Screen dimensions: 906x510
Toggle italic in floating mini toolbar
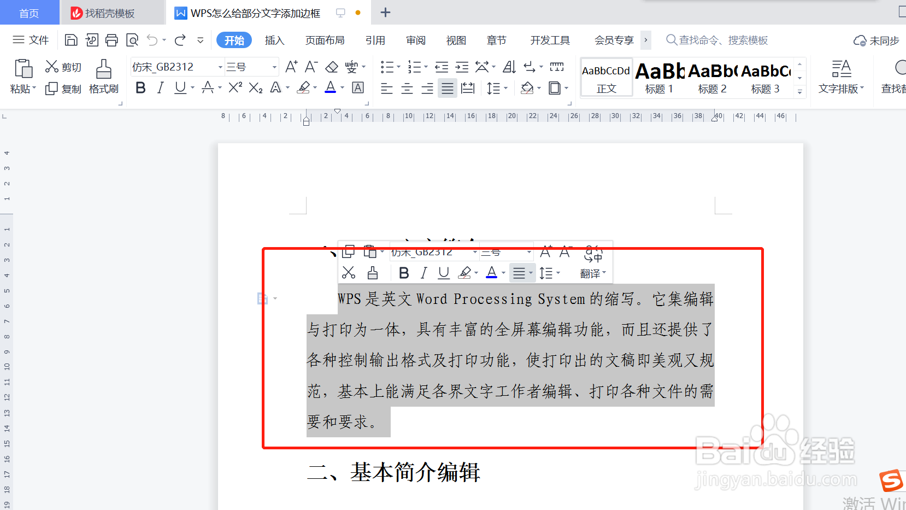tap(423, 273)
